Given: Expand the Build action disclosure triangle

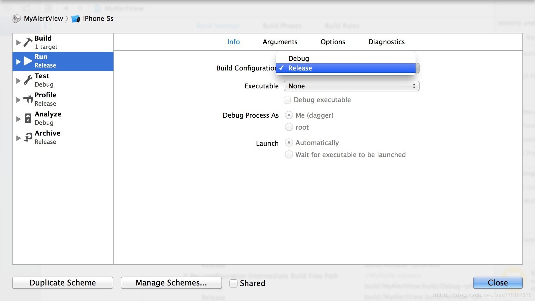Looking at the screenshot, I should pyautogui.click(x=18, y=43).
